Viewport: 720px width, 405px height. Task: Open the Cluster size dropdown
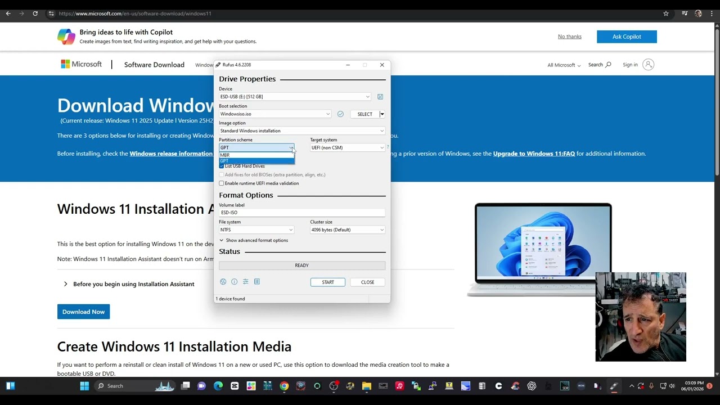348,230
